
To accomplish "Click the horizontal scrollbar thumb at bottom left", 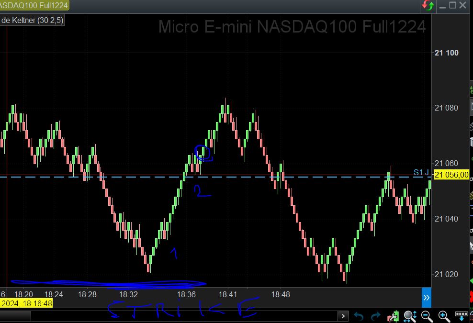I will pyautogui.click(x=15, y=316).
